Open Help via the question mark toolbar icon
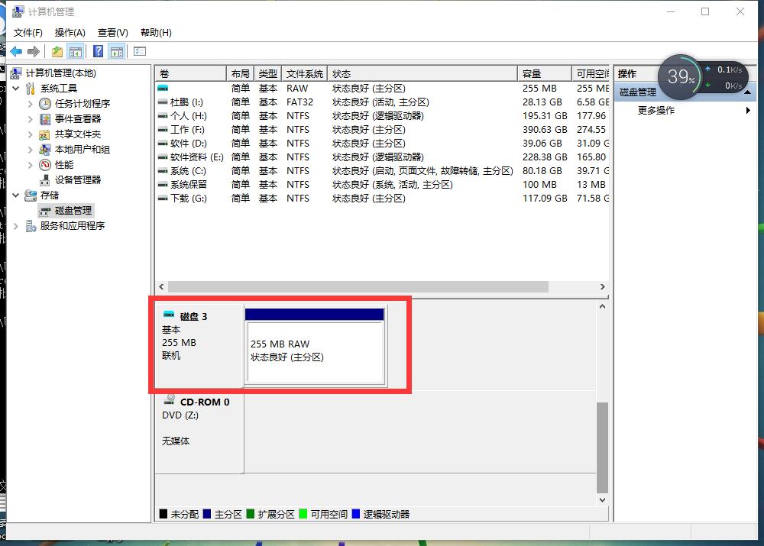 pyautogui.click(x=98, y=51)
